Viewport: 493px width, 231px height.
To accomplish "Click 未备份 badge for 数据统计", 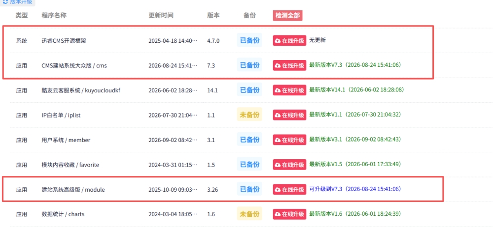I will click(249, 214).
